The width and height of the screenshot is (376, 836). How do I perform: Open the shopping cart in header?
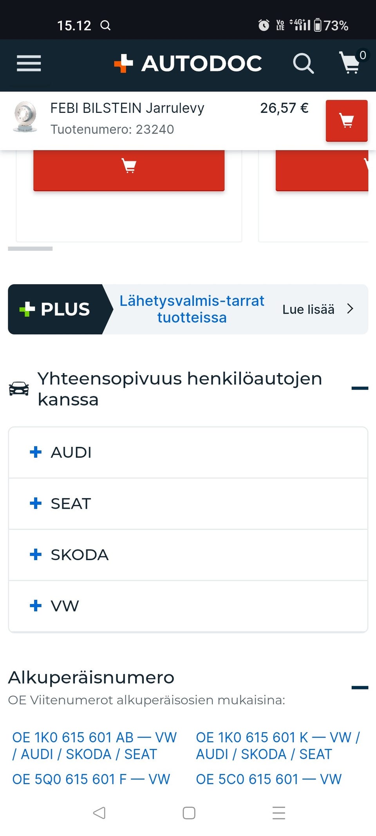[351, 63]
